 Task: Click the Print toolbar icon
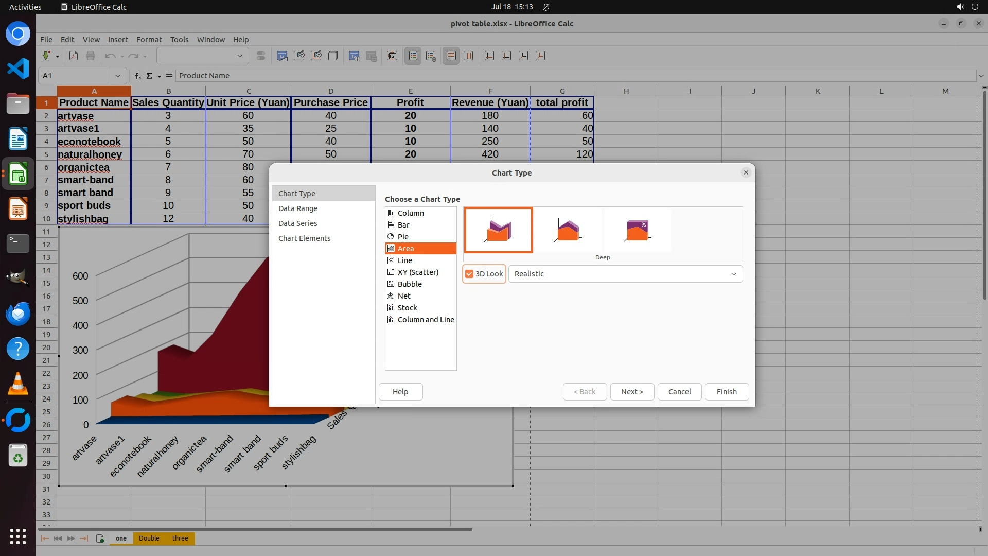pos(91,56)
